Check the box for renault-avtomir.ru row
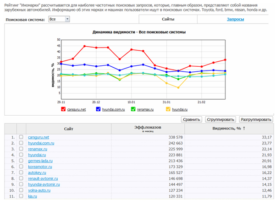This screenshot has width=275, height=204. point(21,178)
